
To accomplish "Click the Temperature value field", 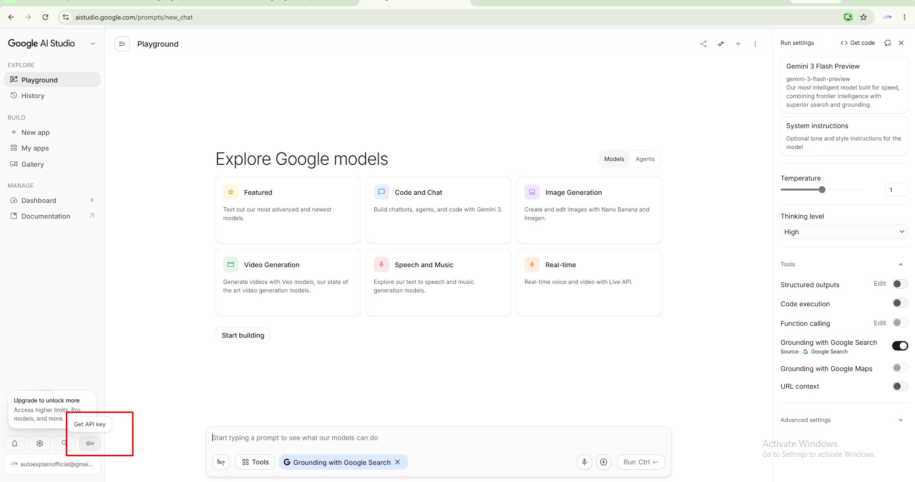I will (896, 190).
